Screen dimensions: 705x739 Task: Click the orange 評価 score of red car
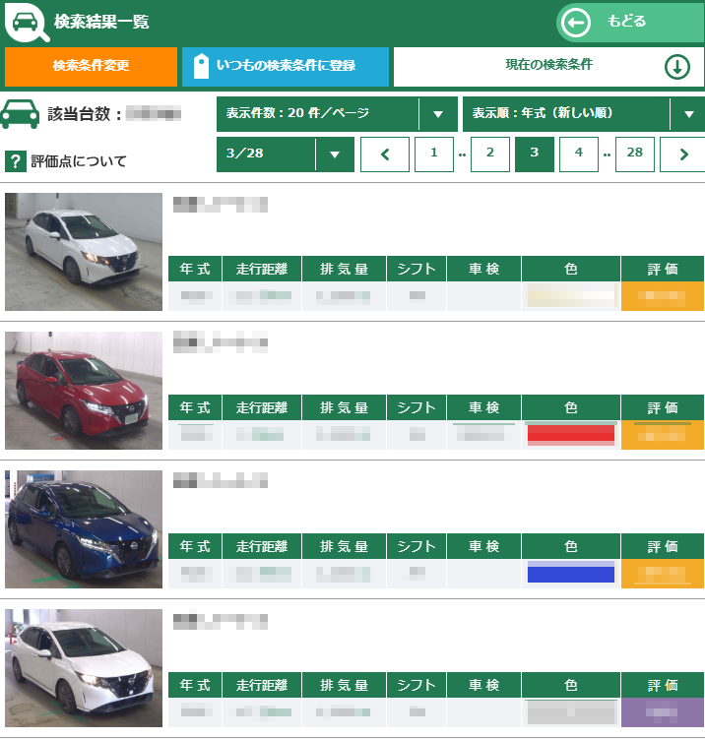click(663, 435)
